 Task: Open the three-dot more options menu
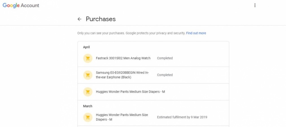pos(255,5)
